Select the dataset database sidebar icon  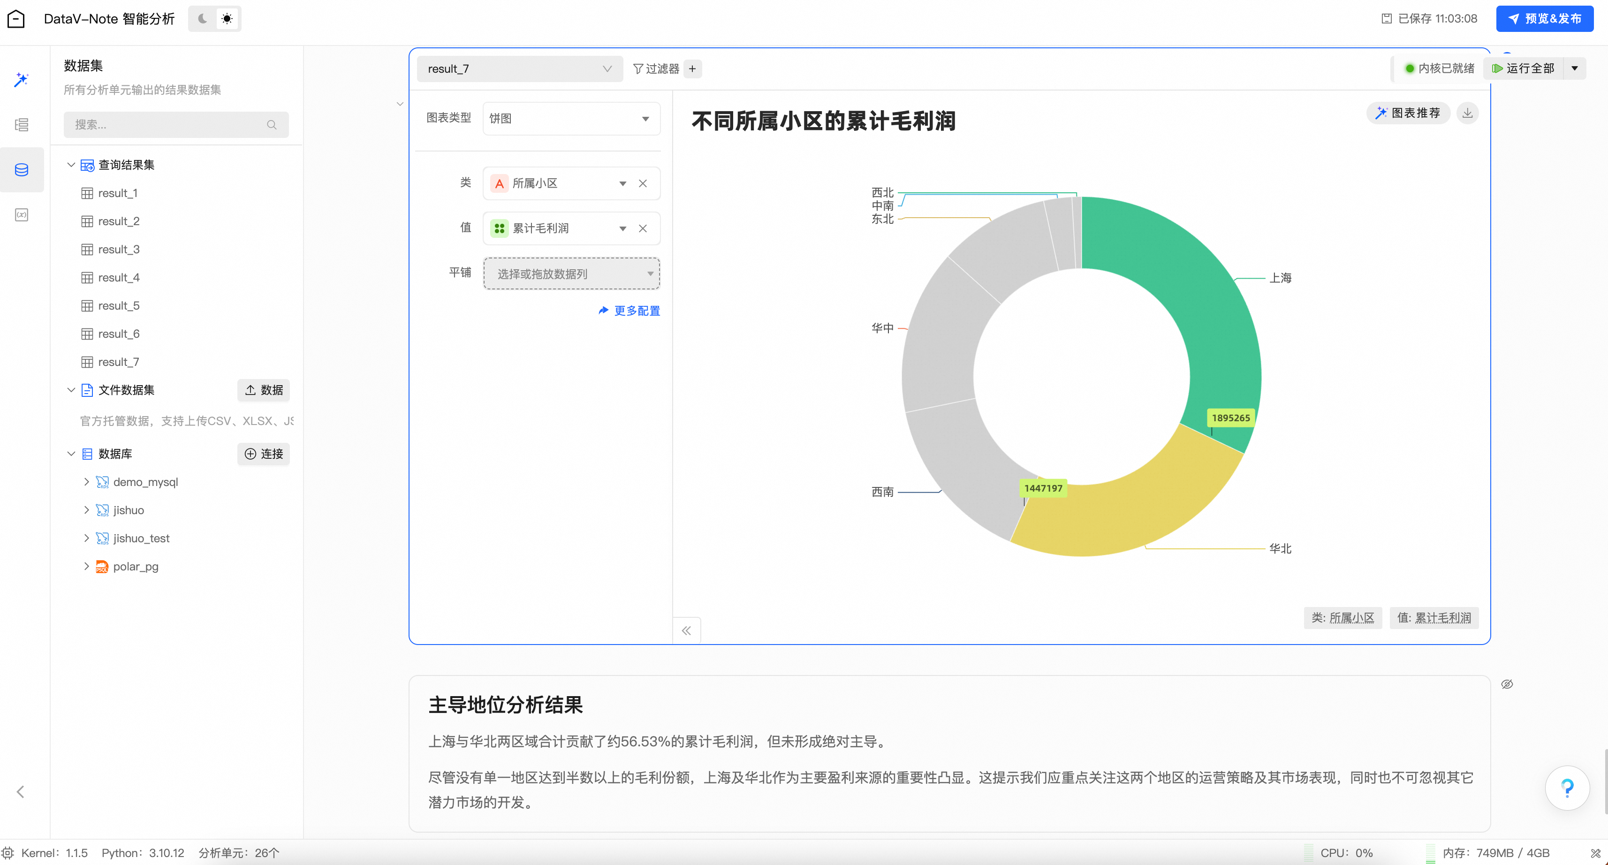(22, 169)
